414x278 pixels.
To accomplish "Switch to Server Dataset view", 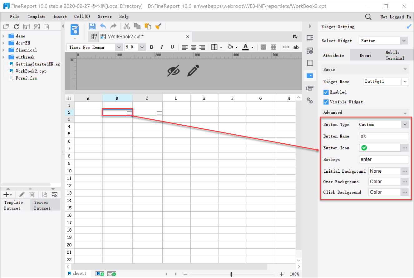I will coord(41,205).
